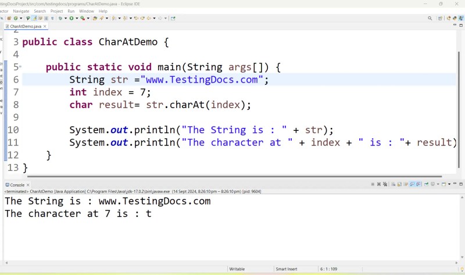Click 'Writable' in the status bar
This screenshot has height=275, width=465.
point(237,269)
